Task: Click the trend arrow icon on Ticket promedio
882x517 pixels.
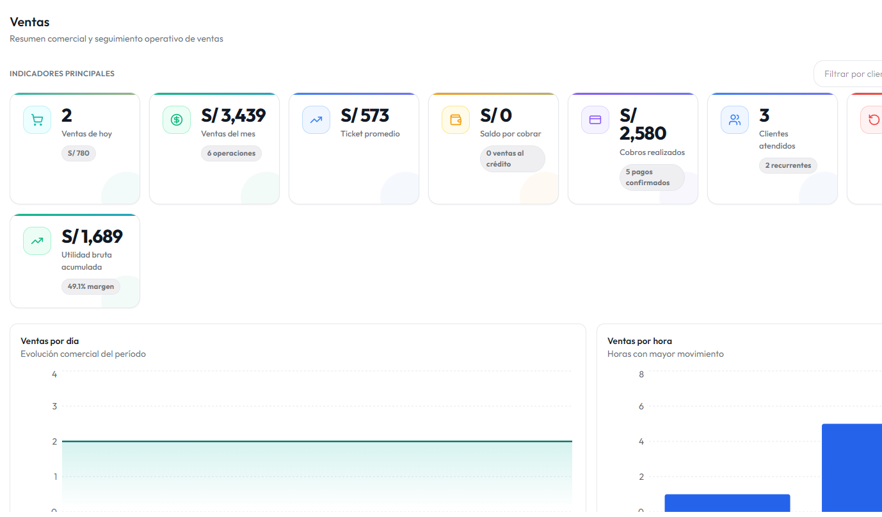Action: [x=316, y=120]
